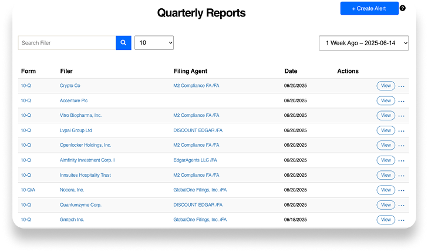
Task: Open three-dot menu for Quantumzyme Corp. row
Action: coord(402,205)
